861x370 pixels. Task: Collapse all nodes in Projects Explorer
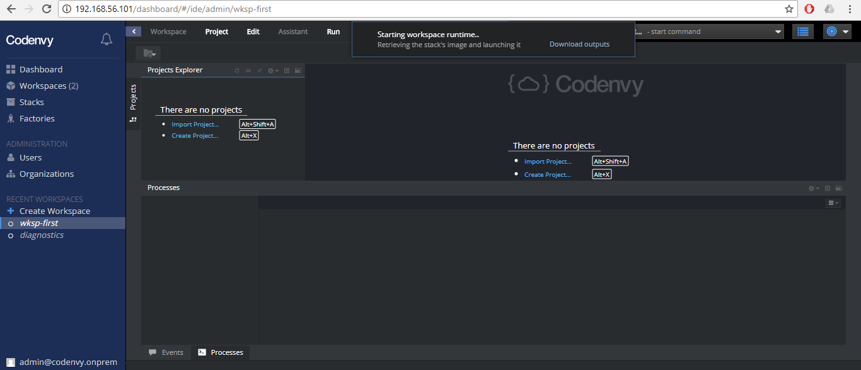coord(260,70)
